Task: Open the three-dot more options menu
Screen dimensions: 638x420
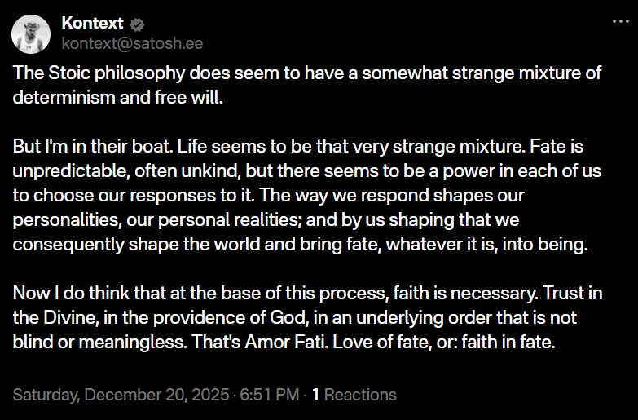Action: coord(620,23)
